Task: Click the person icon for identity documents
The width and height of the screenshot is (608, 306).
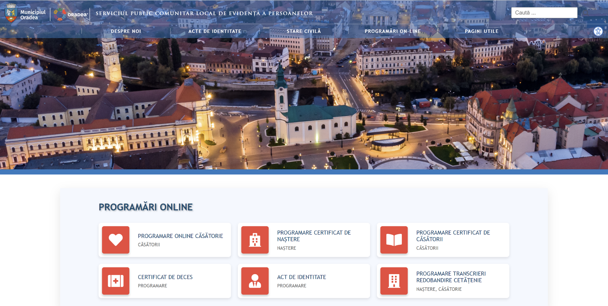Action: (255, 281)
